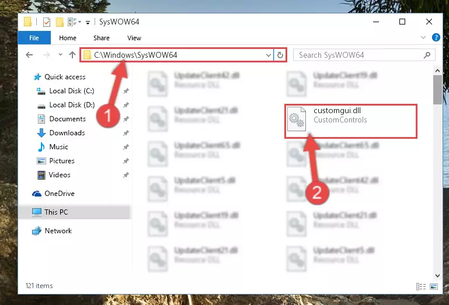449x305 pixels.
Task: Open Videos in the navigation pane
Action: click(60, 175)
